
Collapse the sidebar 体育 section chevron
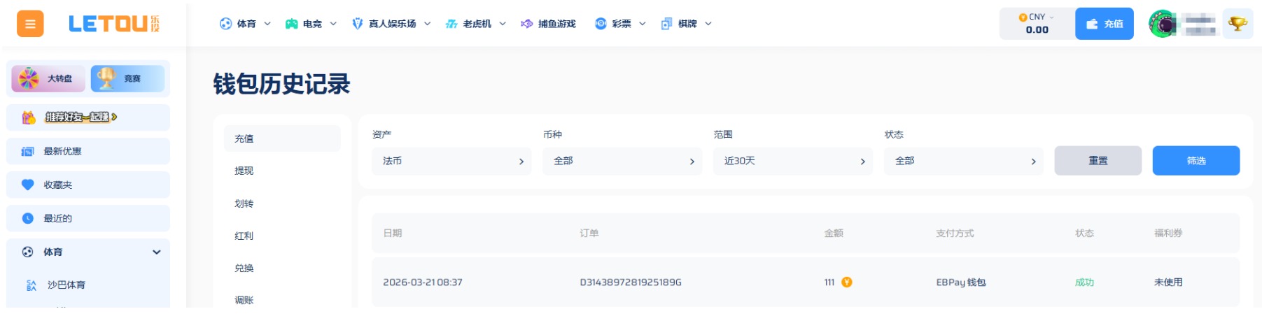point(157,252)
